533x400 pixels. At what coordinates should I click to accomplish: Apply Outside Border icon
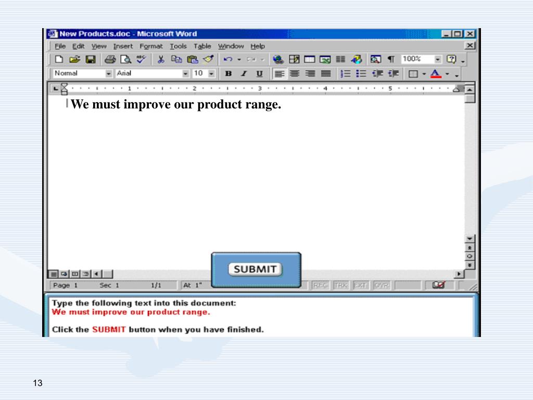413,74
